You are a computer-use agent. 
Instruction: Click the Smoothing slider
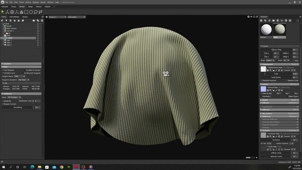18,107
